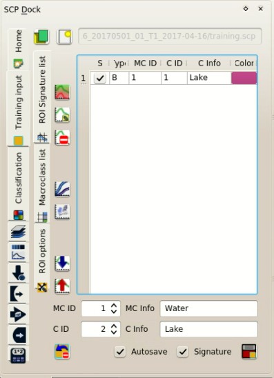Viewport: 274px width, 378px height.
Task: Open Postprocessing sidebar icon
Action: point(18,335)
